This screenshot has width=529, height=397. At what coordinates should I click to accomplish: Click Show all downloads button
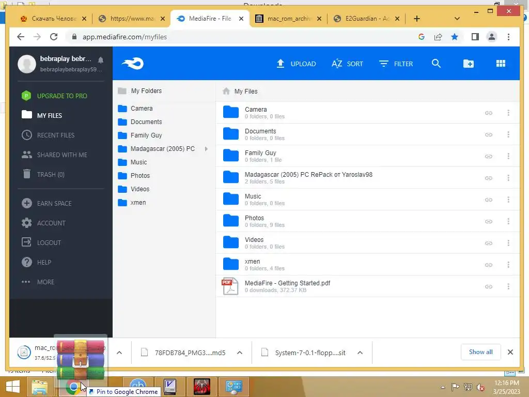click(x=480, y=352)
